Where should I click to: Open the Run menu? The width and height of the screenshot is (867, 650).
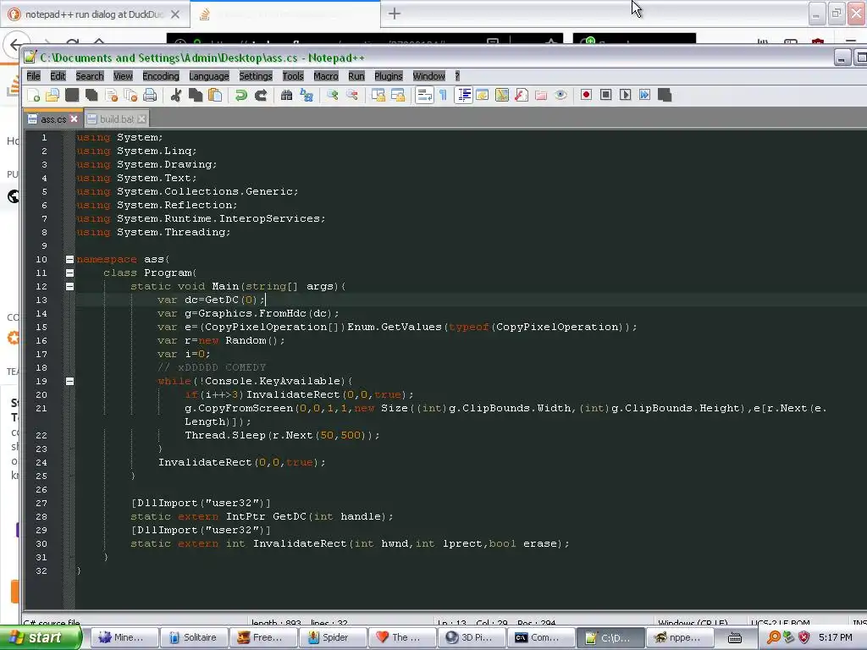click(x=356, y=75)
